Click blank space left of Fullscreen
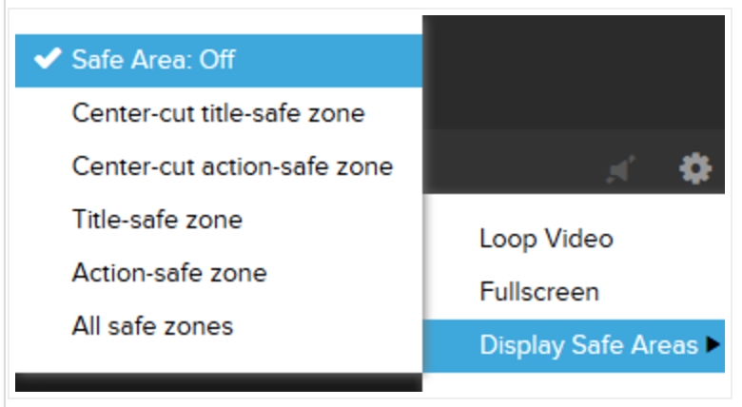 [451, 292]
